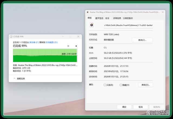This screenshot has height=119, width=173.
Task: Select the location value C:\
Action: (105, 48)
